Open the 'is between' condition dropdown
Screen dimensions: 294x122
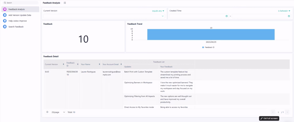[284, 11]
